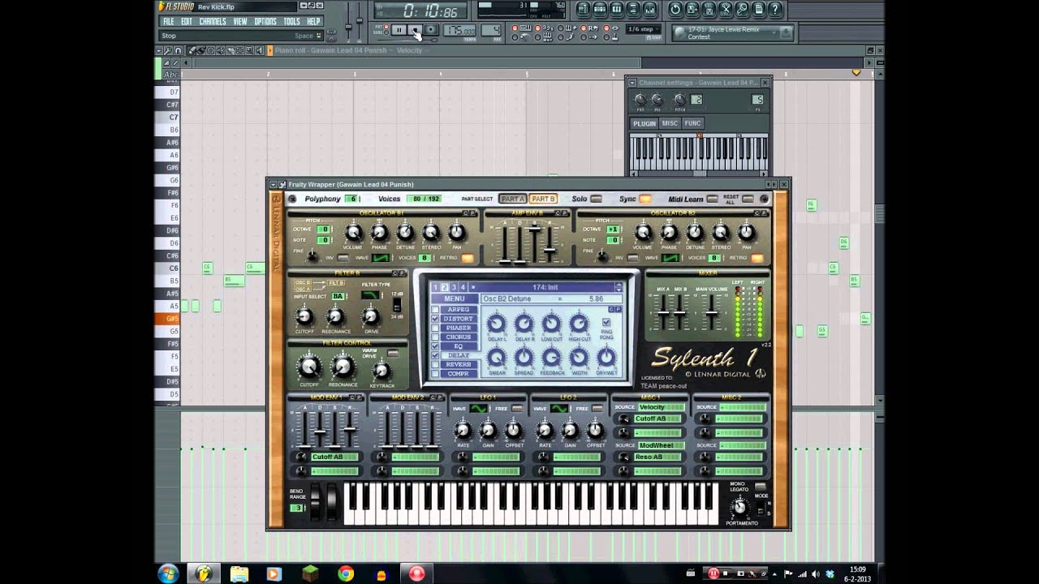Open Mod Env 1 Cutoff AB destination
The height and width of the screenshot is (584, 1039).
coord(334,457)
